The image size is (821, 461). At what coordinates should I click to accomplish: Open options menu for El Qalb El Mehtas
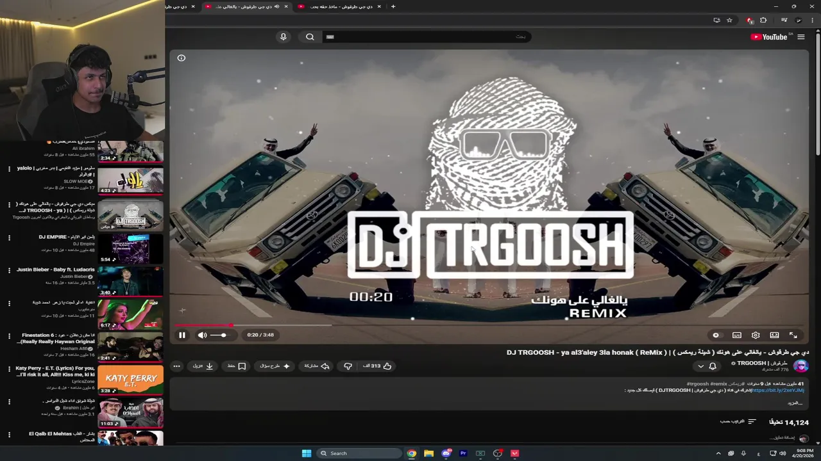click(9, 435)
